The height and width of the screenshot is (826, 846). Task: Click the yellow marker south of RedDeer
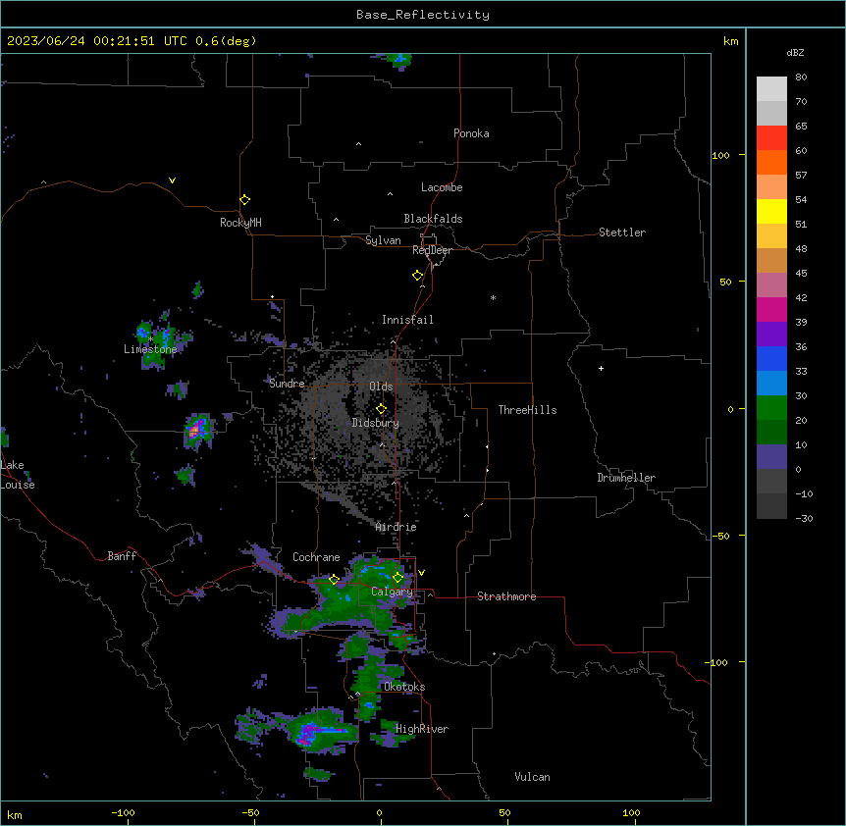coord(418,276)
